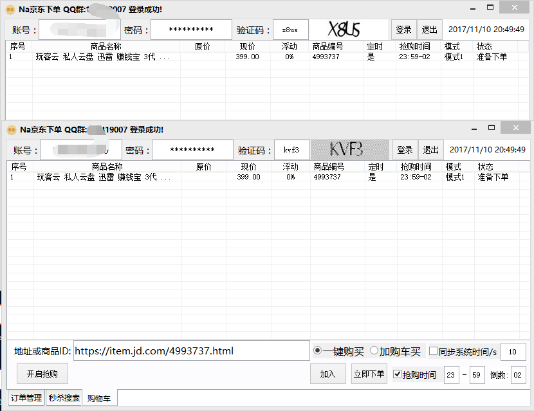The image size is (534, 411).
Task: Click the 密码 field in the front window
Action: coord(192,150)
